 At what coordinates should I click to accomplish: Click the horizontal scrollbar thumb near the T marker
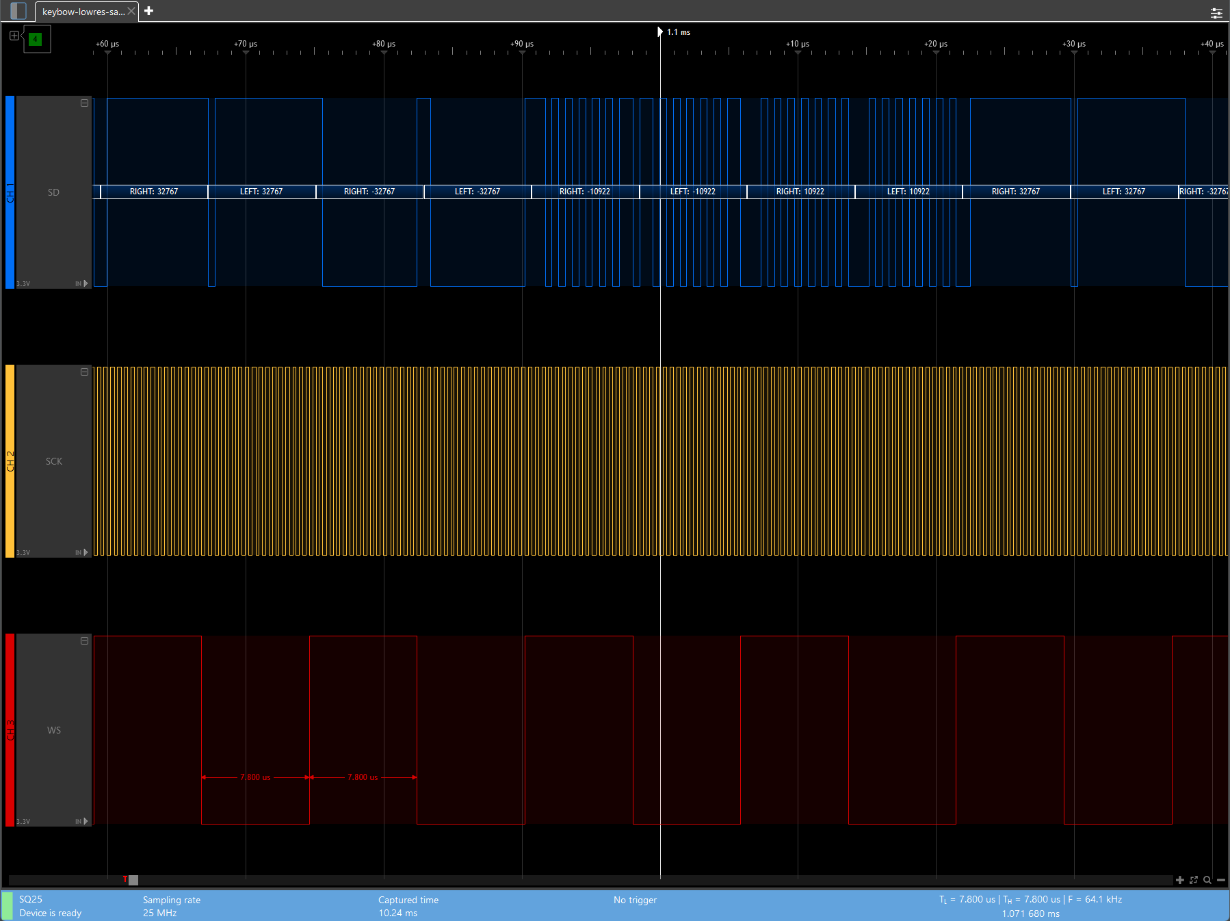(x=133, y=880)
